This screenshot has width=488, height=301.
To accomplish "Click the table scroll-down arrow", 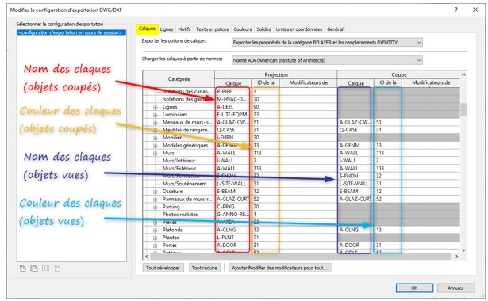I will pyautogui.click(x=463, y=250).
